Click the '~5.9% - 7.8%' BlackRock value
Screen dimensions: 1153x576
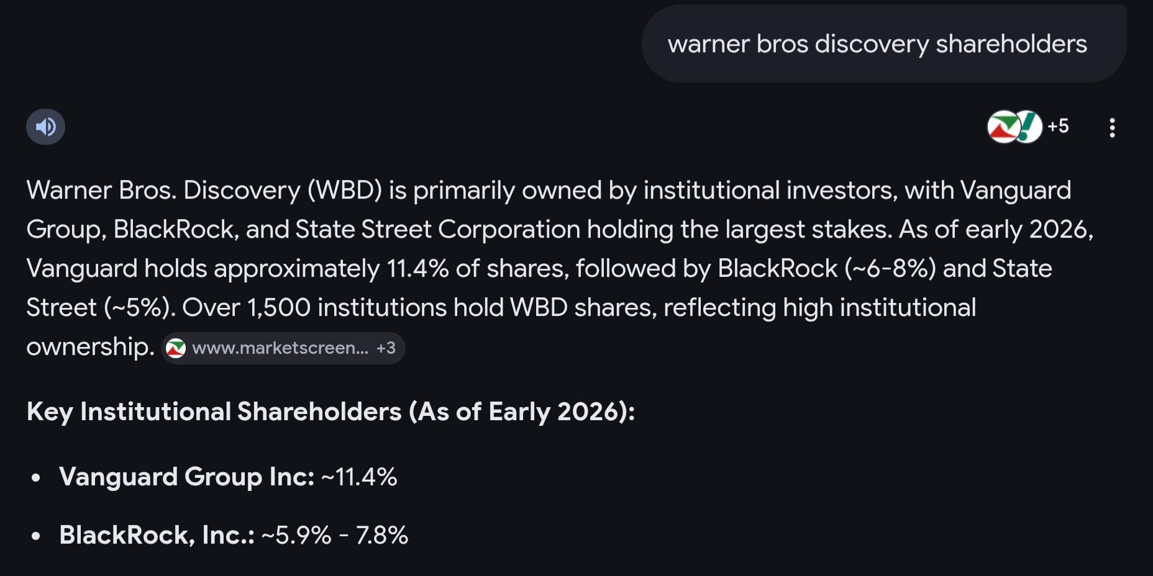(x=335, y=535)
